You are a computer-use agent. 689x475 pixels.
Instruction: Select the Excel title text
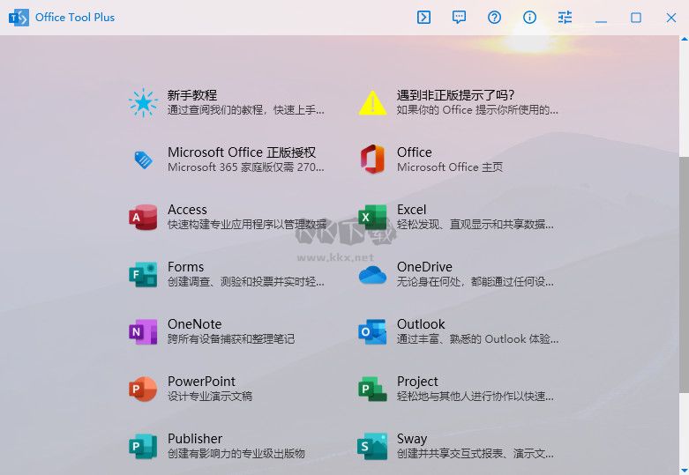pos(412,210)
